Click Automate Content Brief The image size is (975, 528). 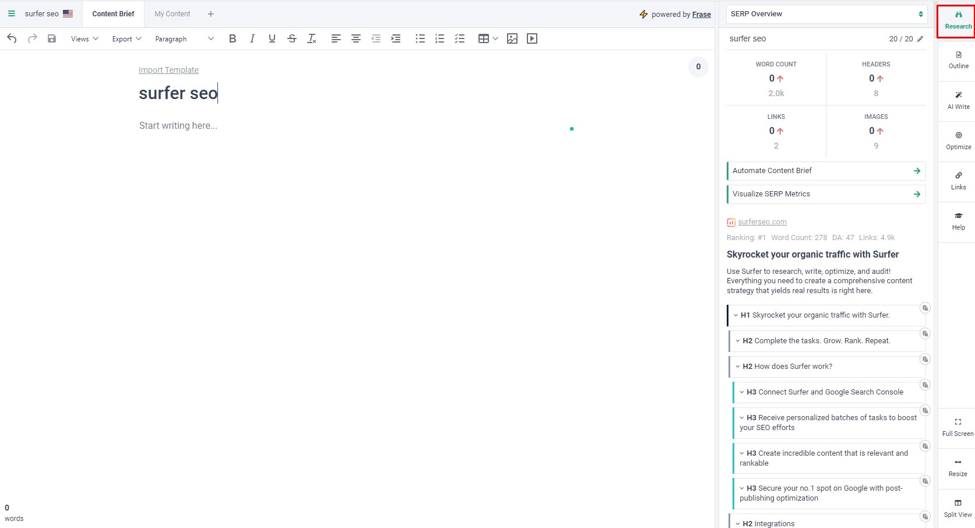826,171
